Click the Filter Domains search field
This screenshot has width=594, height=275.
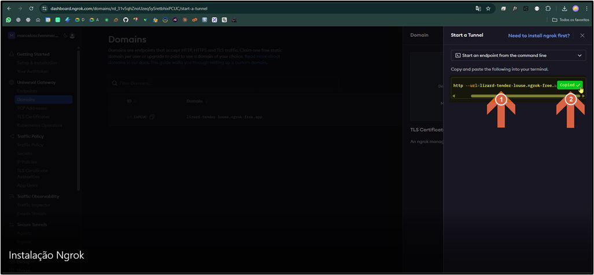[223, 83]
